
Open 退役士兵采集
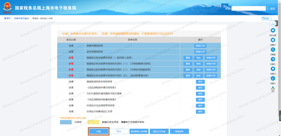point(159,131)
